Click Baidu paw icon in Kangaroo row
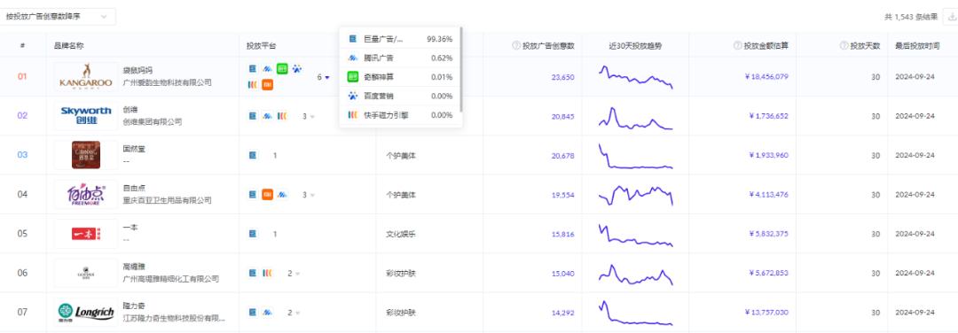 [x=297, y=70]
